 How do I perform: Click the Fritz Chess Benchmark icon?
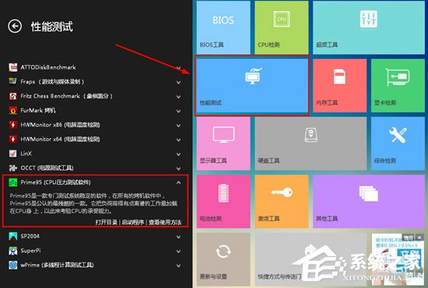pyautogui.click(x=12, y=95)
